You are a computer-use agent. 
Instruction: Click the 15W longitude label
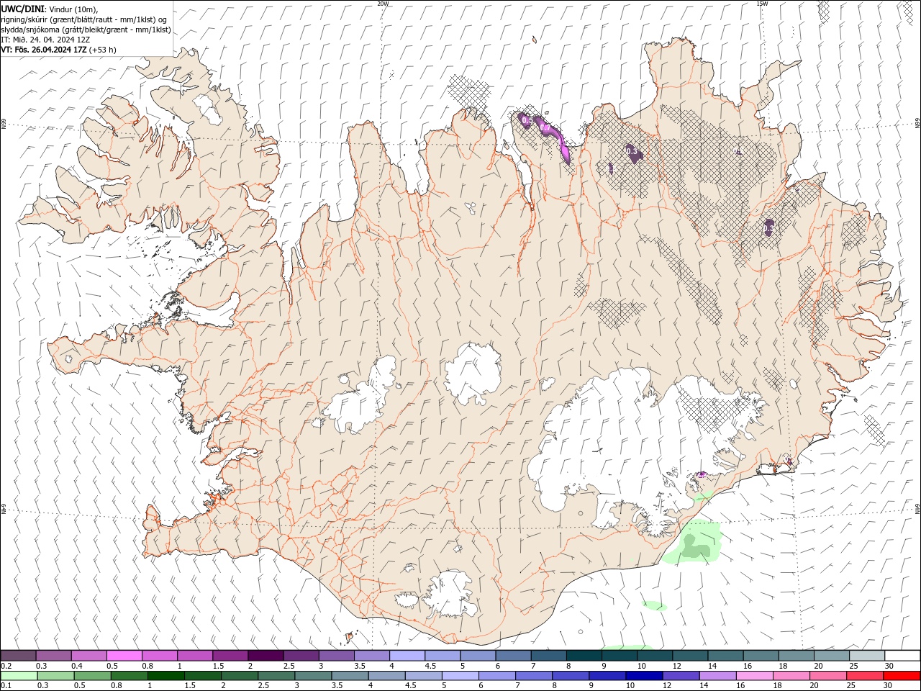762,4
